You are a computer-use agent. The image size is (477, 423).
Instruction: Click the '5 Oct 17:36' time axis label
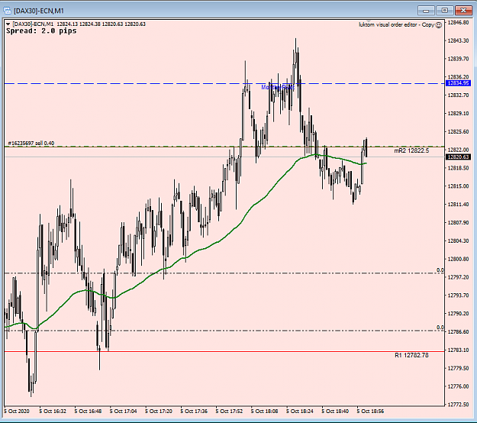tap(194, 411)
